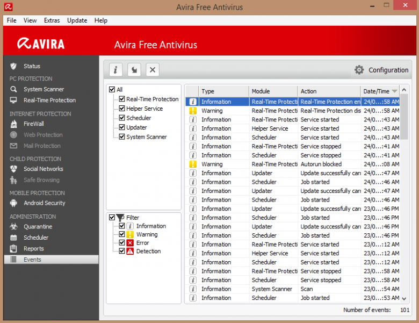Toggle the Updater module checkbox

(122, 127)
